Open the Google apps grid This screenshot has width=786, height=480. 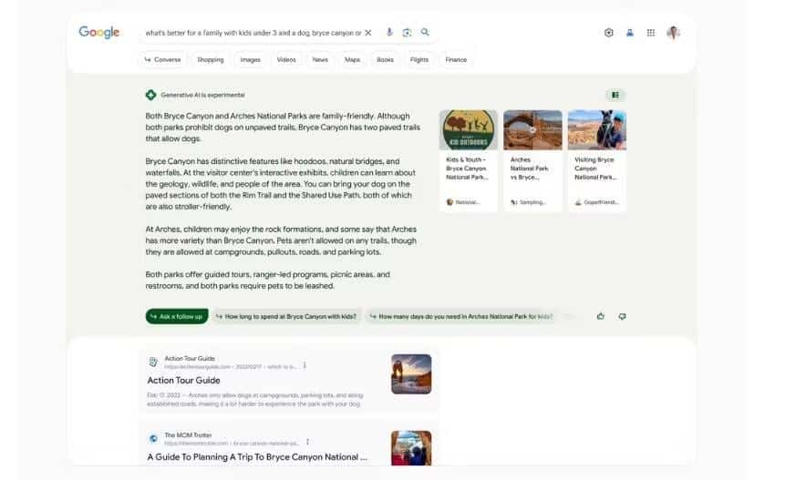[x=651, y=33]
